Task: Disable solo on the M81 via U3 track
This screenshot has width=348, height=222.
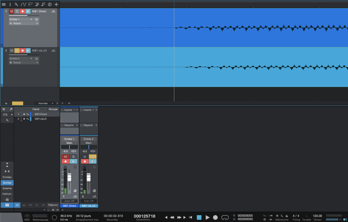Action: [17, 50]
